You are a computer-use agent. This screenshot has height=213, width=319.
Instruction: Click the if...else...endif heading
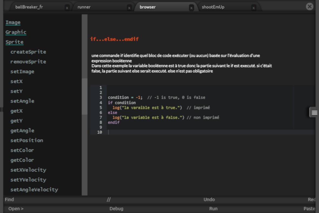click(x=114, y=39)
